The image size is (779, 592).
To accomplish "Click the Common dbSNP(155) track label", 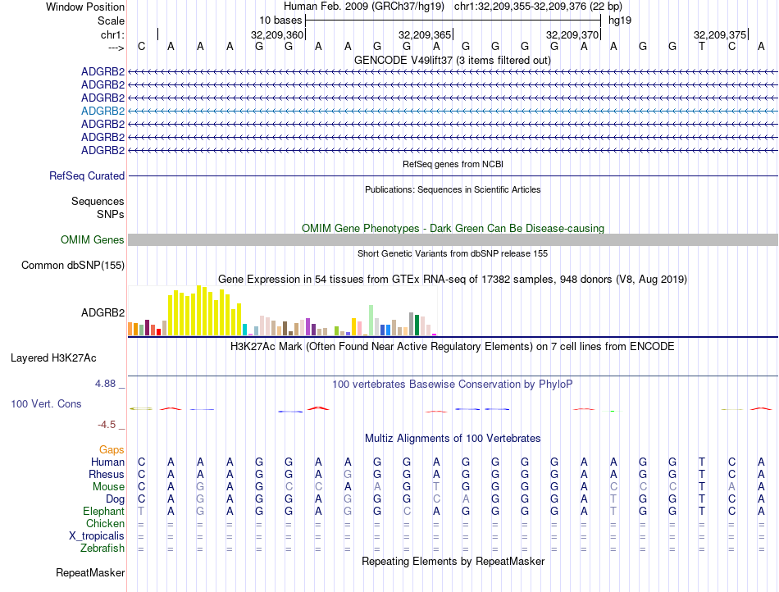I will (x=72, y=265).
